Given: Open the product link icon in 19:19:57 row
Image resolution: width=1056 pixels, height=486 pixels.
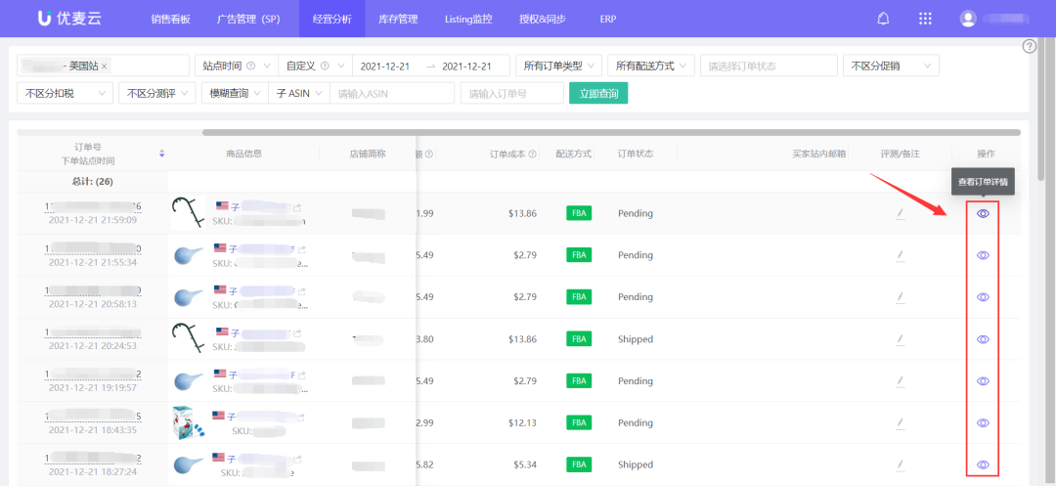Looking at the screenshot, I should click(301, 375).
